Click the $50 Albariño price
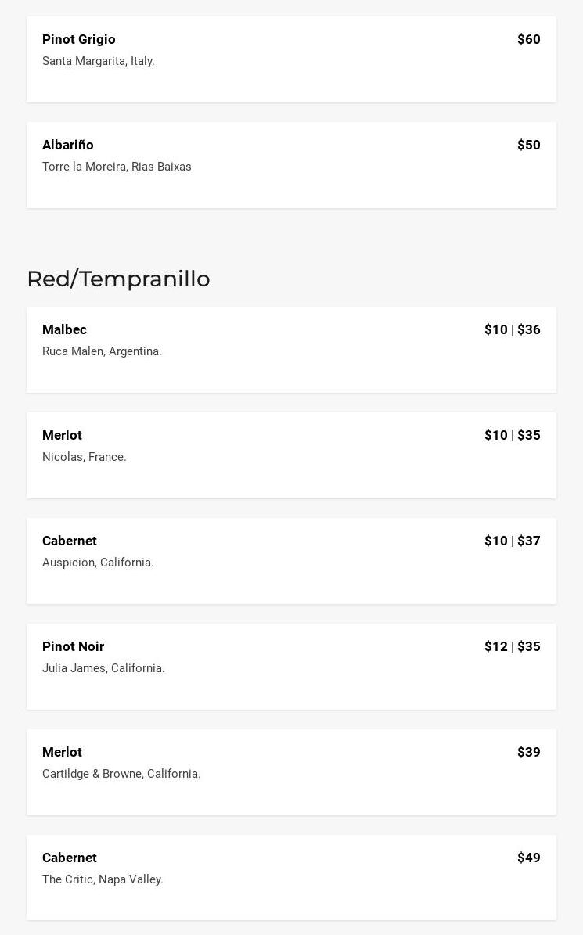583x935 pixels. click(x=528, y=145)
